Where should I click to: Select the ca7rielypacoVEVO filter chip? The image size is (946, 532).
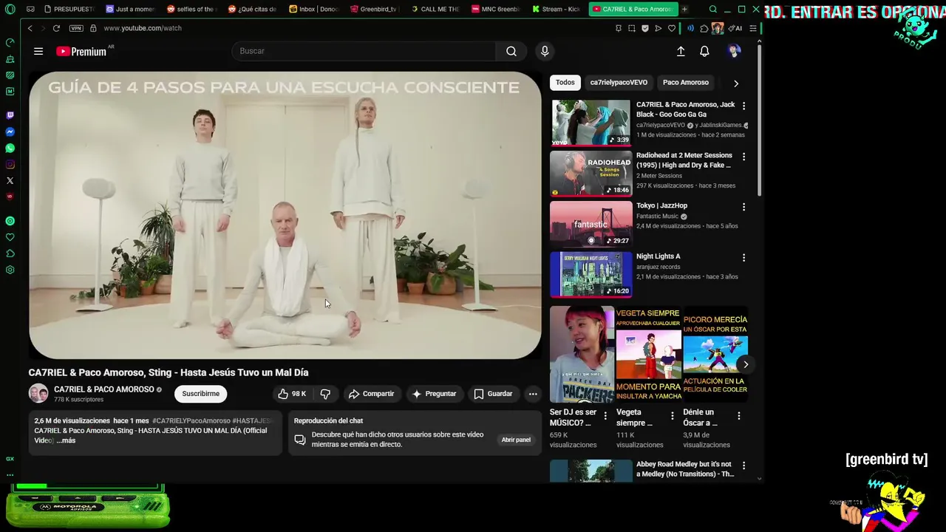coord(619,83)
